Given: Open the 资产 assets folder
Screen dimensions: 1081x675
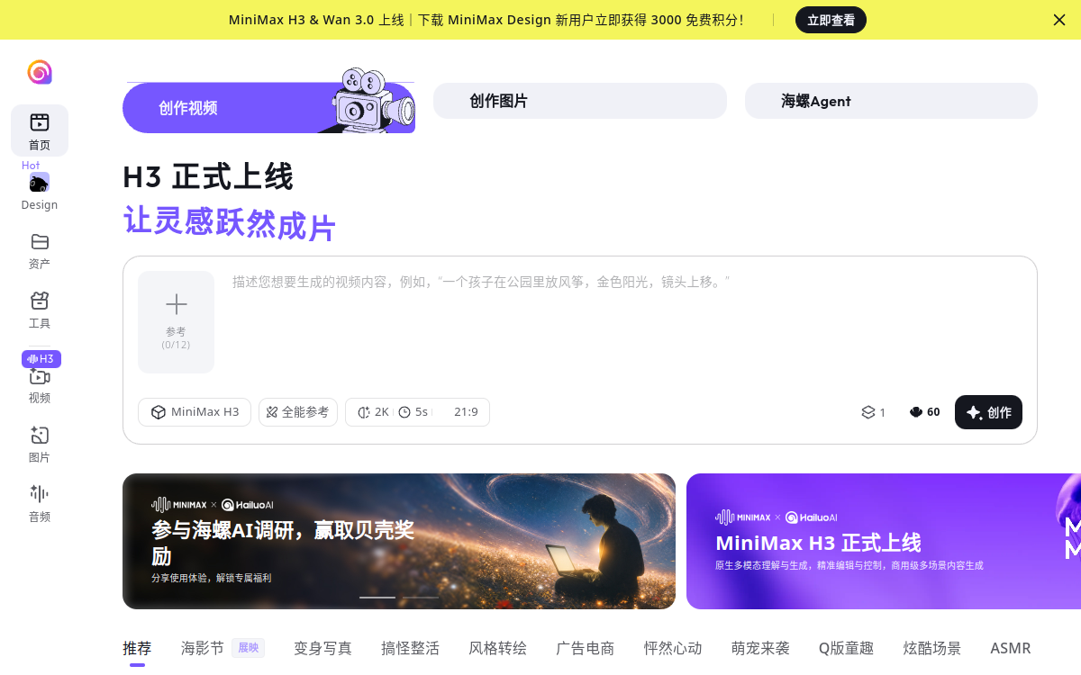Looking at the screenshot, I should [40, 251].
